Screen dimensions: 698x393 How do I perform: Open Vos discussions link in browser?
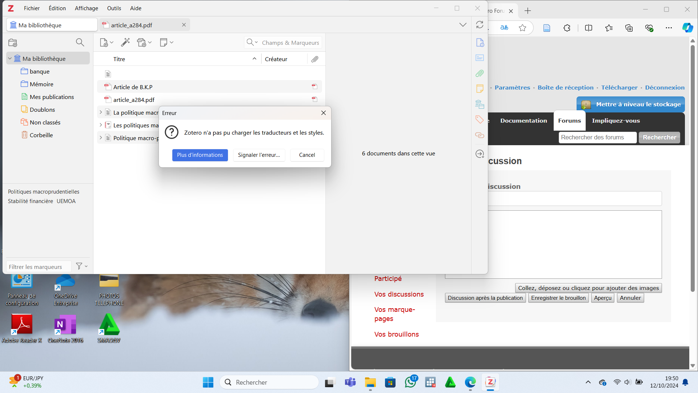pos(399,294)
